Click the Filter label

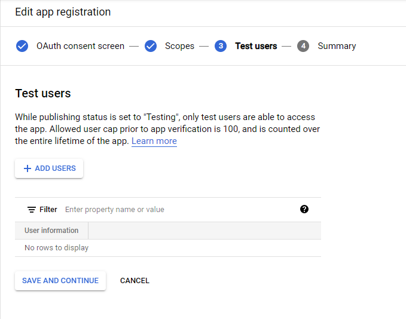(x=48, y=210)
